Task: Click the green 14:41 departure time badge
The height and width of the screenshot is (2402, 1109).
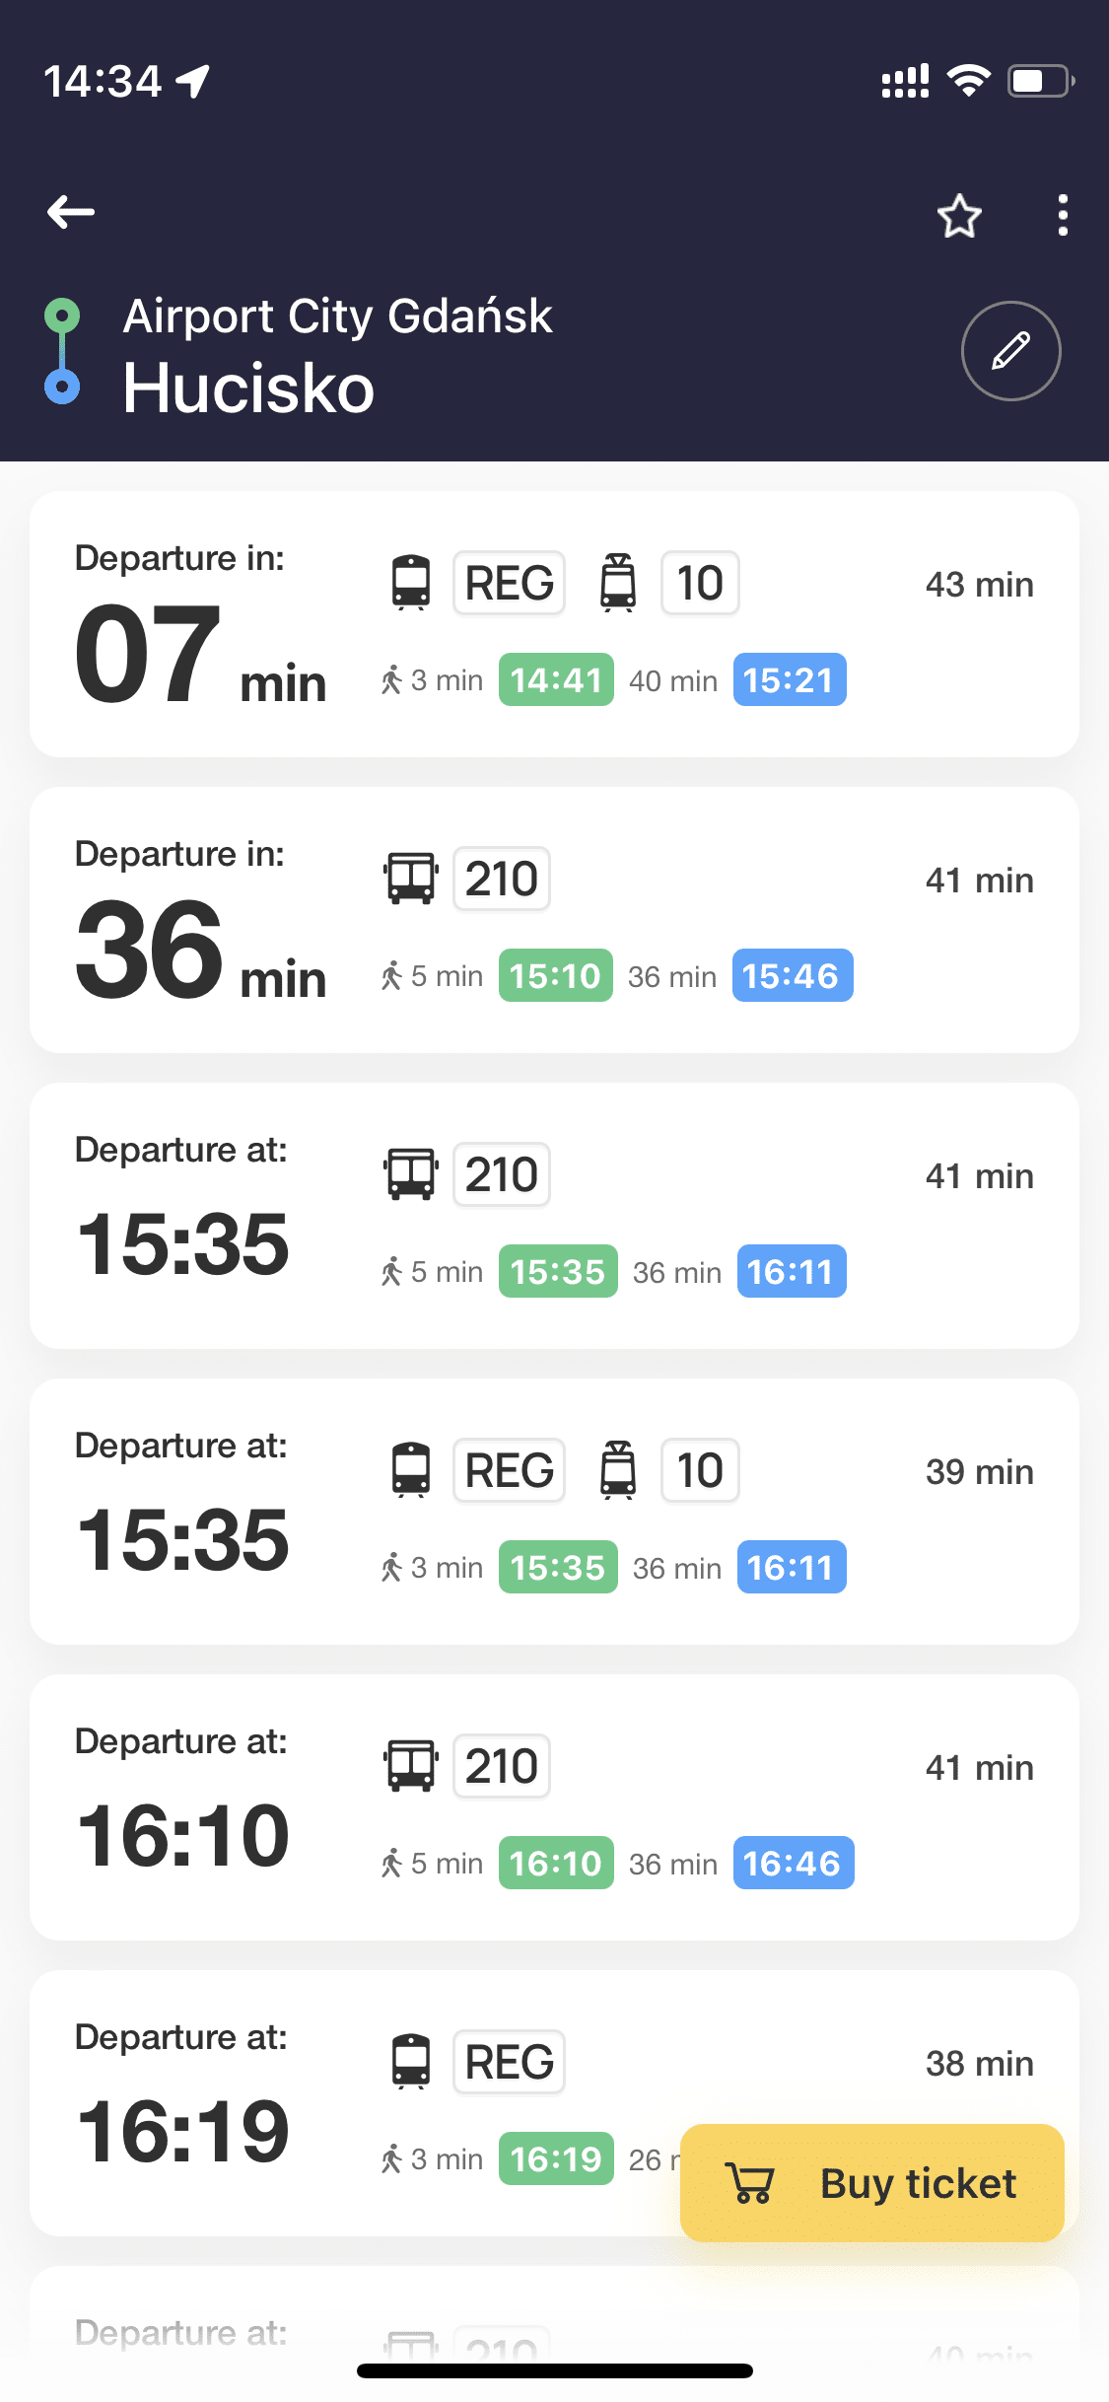Action: pos(556,680)
